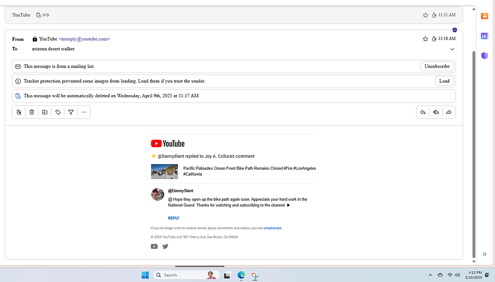Image resolution: width=495 pixels, height=282 pixels.
Task: Click the scroll down arrow
Action: [474, 261]
